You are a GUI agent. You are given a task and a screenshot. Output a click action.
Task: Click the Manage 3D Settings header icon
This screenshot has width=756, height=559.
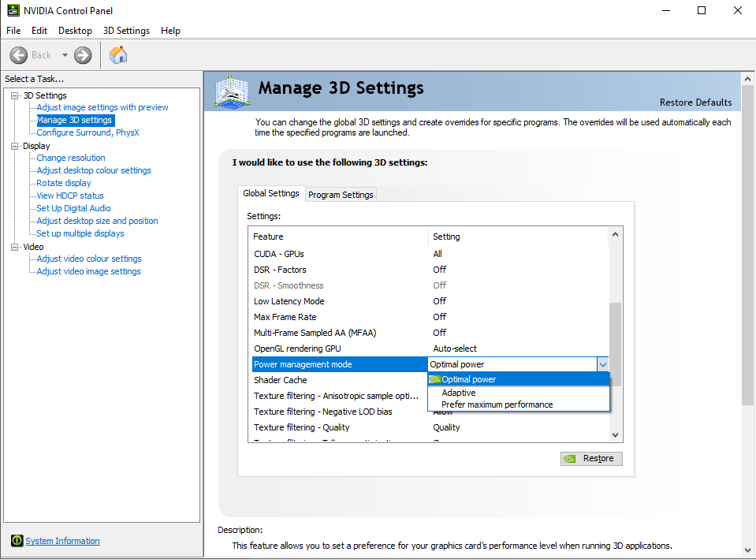[x=232, y=91]
